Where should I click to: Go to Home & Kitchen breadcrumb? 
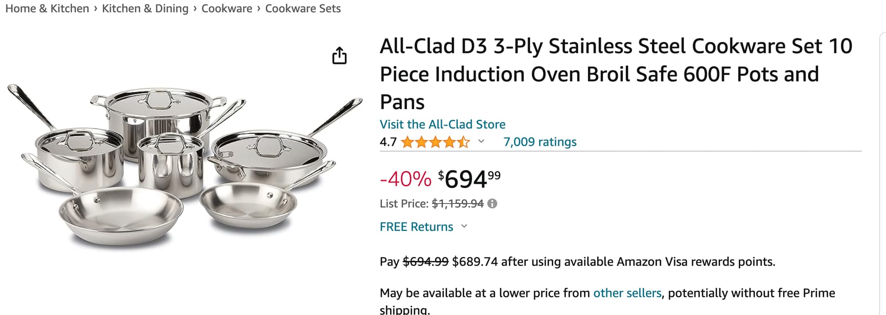click(x=47, y=8)
